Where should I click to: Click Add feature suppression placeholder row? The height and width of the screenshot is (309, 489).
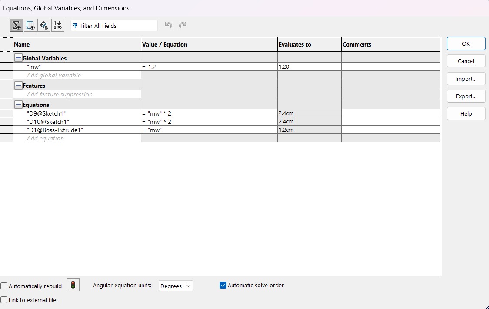point(77,94)
